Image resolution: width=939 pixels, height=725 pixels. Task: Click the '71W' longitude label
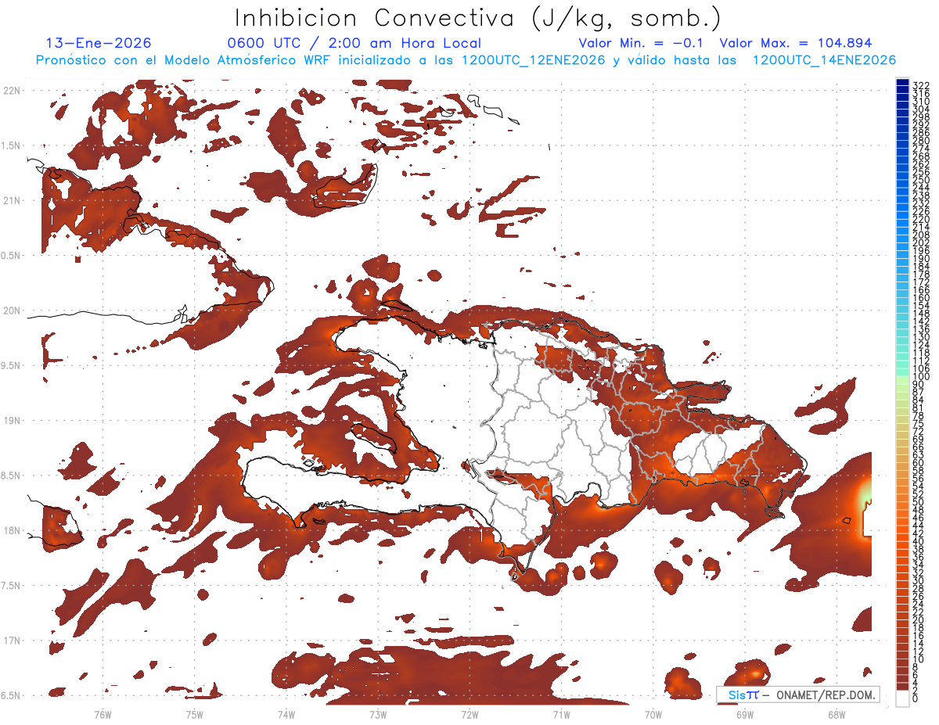coord(561,714)
